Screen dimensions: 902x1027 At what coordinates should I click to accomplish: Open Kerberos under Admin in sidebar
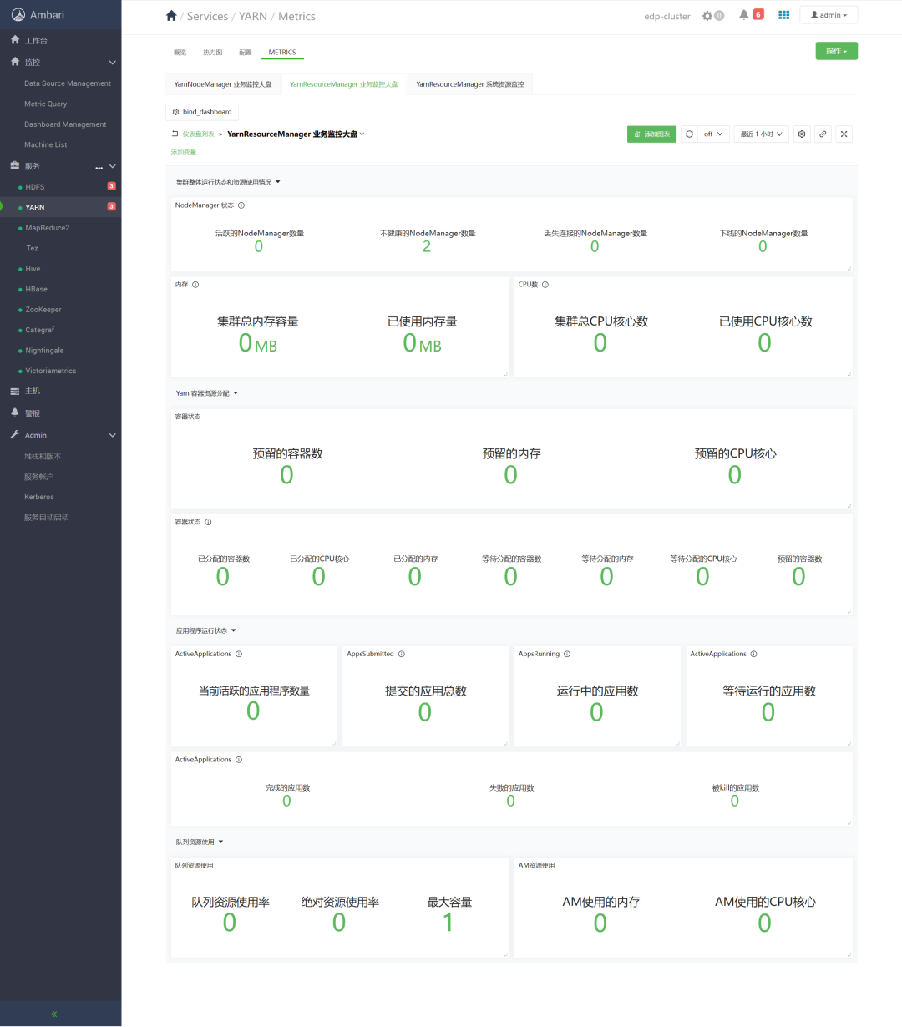pyautogui.click(x=39, y=497)
